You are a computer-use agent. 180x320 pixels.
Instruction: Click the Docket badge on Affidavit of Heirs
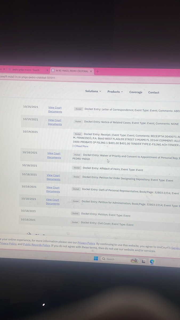click(77, 168)
